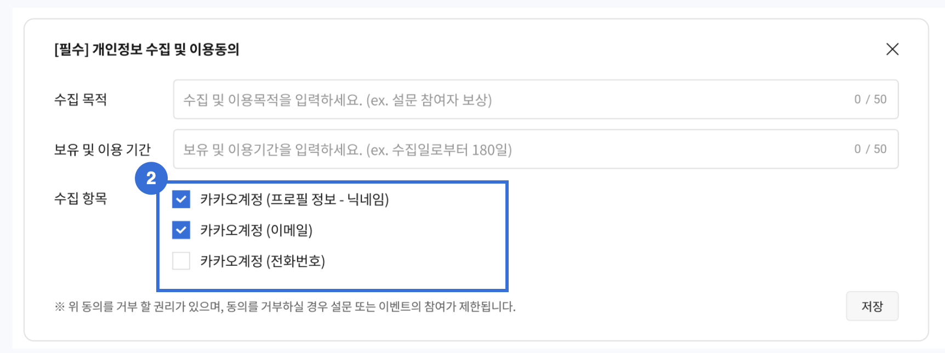945x353 pixels.
Task: Close the personal info consent dialog
Action: coord(892,49)
